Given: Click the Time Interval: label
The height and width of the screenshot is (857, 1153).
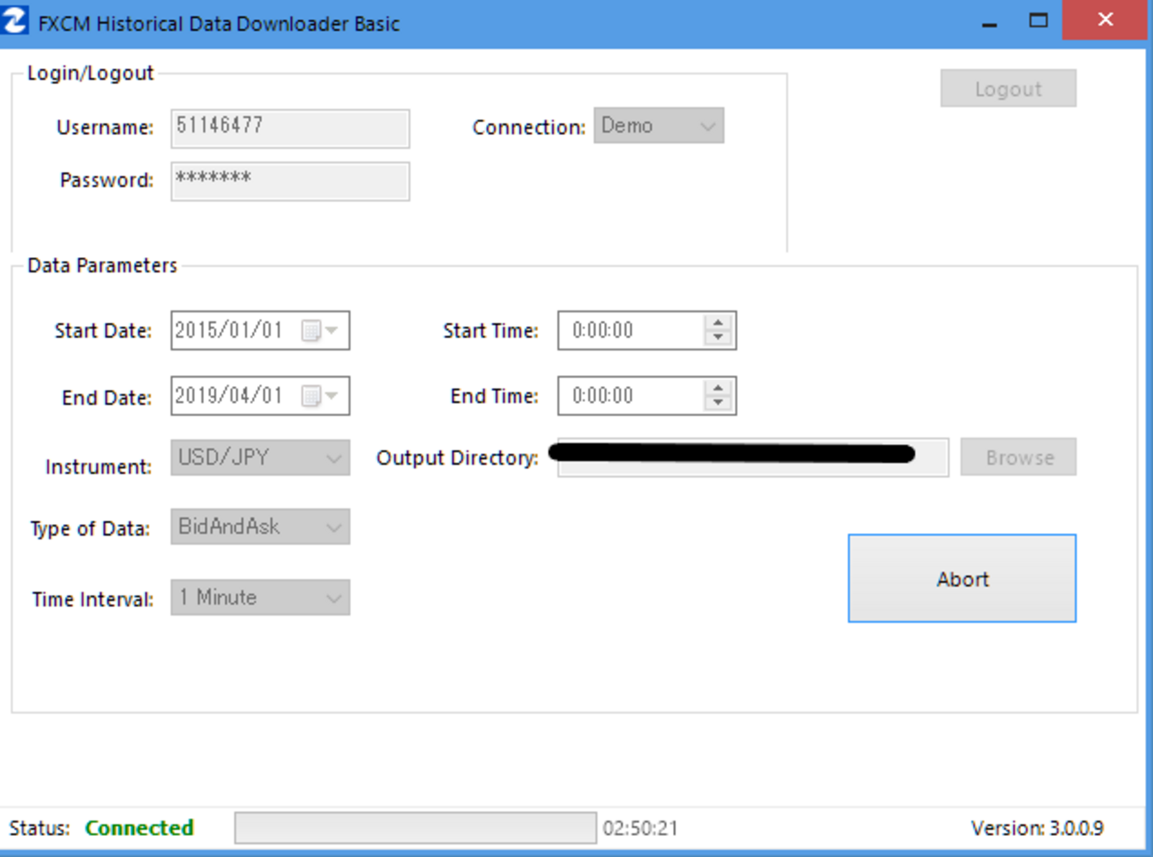Looking at the screenshot, I should (x=92, y=600).
